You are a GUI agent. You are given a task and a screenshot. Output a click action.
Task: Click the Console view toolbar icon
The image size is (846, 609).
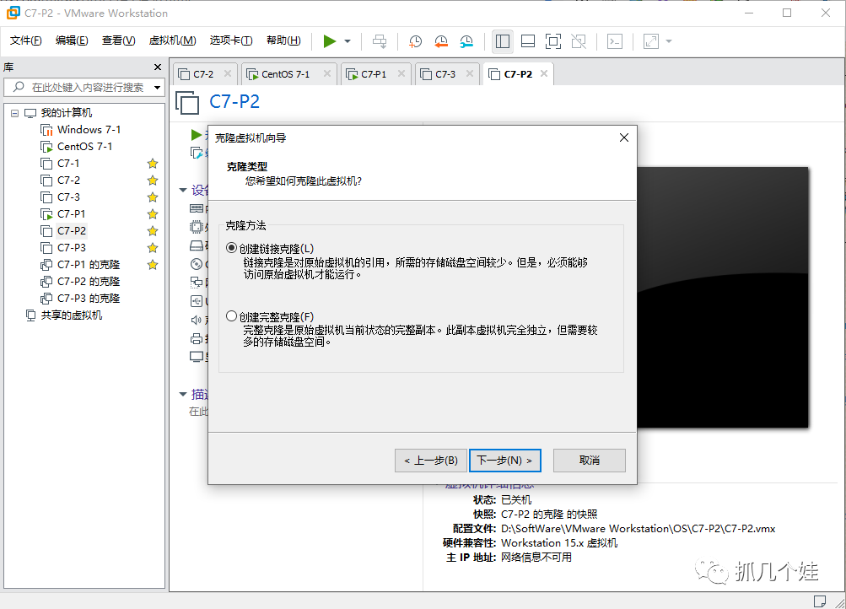coord(615,41)
